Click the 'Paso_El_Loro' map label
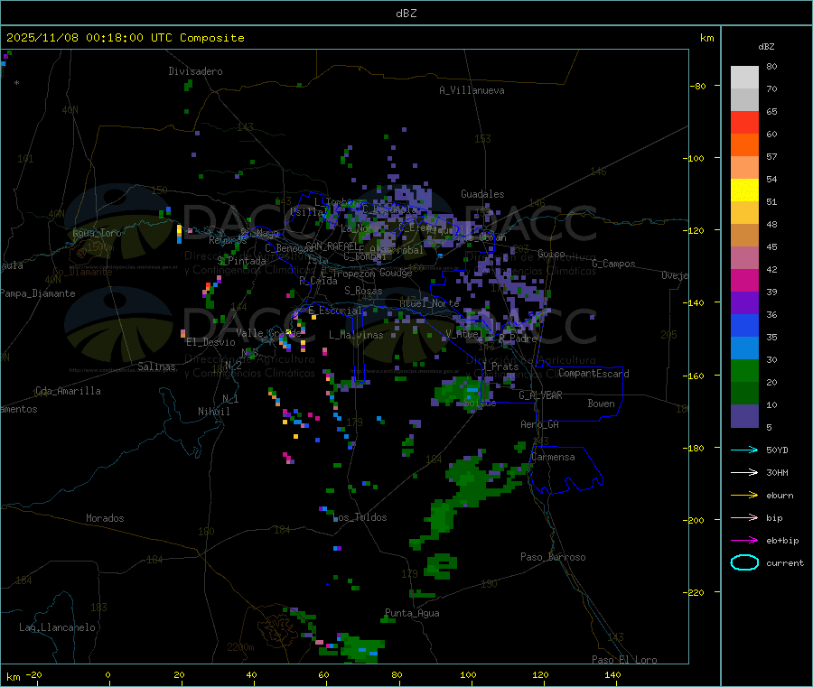This screenshot has width=813, height=687. [x=624, y=660]
